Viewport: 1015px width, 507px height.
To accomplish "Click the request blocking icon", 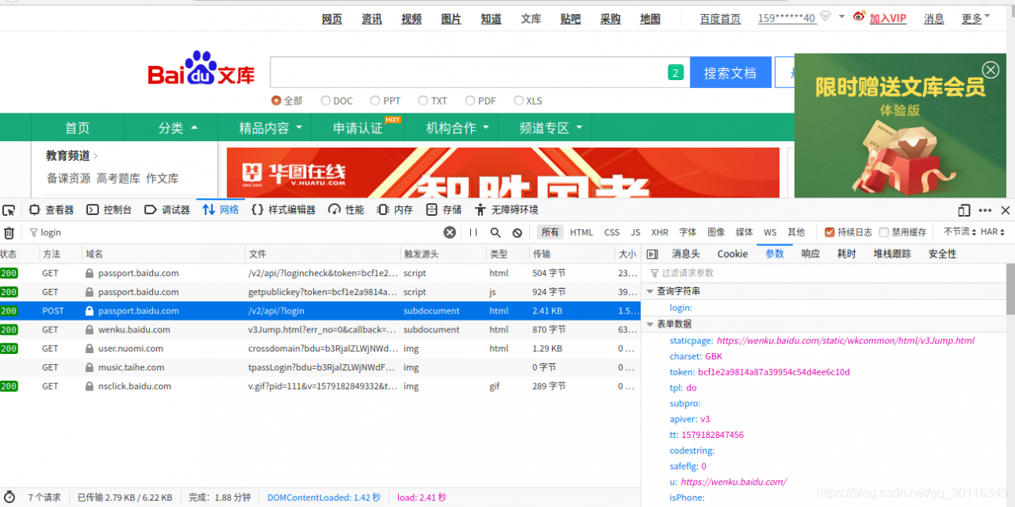I will tap(517, 232).
